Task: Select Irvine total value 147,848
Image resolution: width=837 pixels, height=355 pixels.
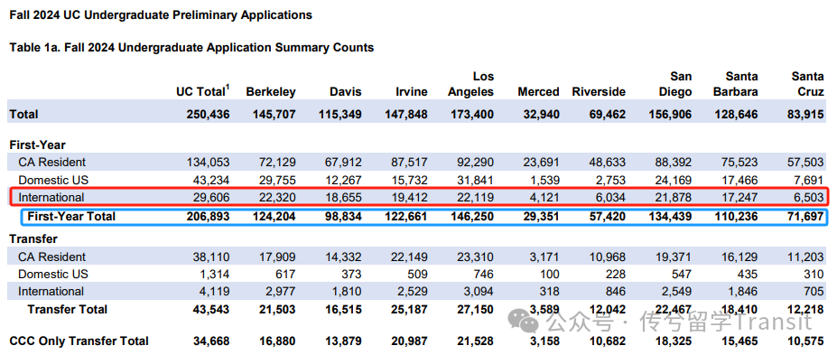Action: (x=405, y=114)
